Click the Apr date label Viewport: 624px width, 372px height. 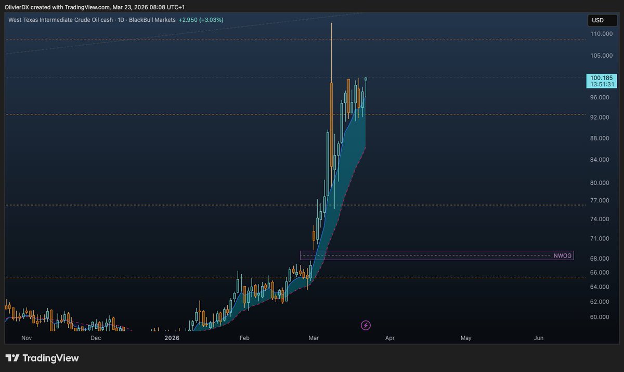[390, 338]
